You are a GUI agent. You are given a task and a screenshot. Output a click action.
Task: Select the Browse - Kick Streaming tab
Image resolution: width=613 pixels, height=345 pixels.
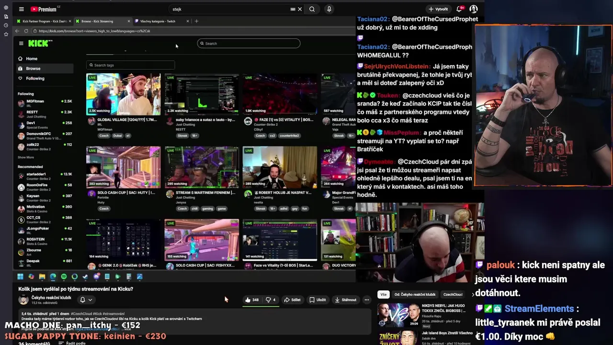[102, 21]
